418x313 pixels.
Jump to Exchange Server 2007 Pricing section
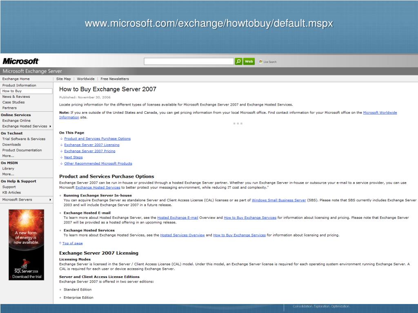(x=89, y=151)
